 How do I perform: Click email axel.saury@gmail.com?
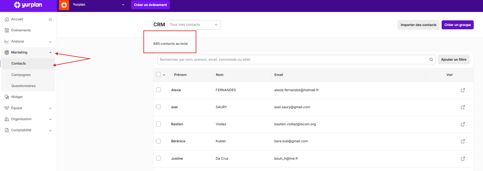click(x=292, y=107)
